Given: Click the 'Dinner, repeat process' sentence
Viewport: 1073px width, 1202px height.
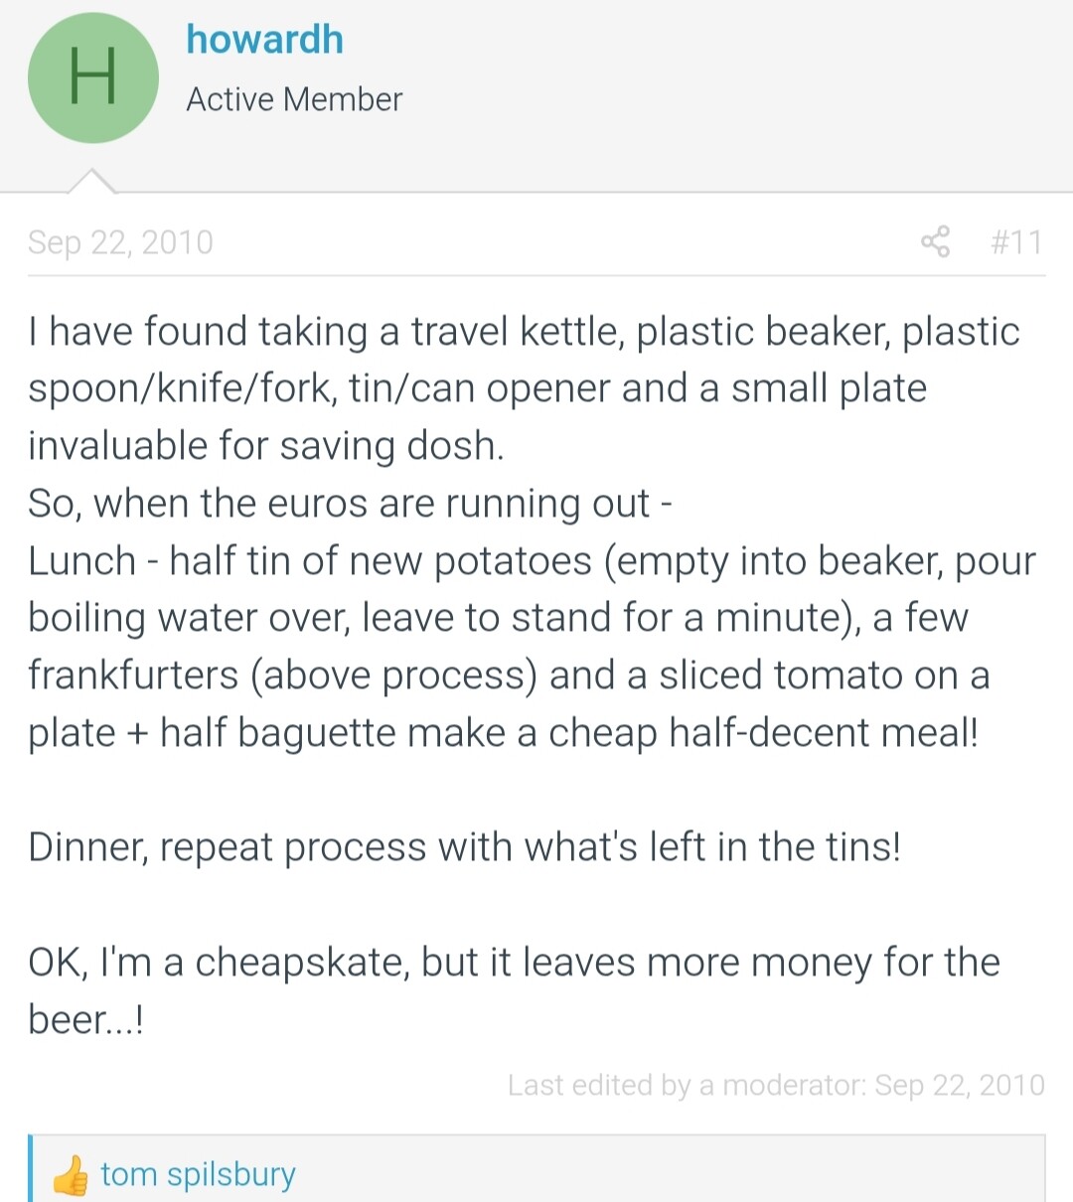Looking at the screenshot, I should coord(464,847).
